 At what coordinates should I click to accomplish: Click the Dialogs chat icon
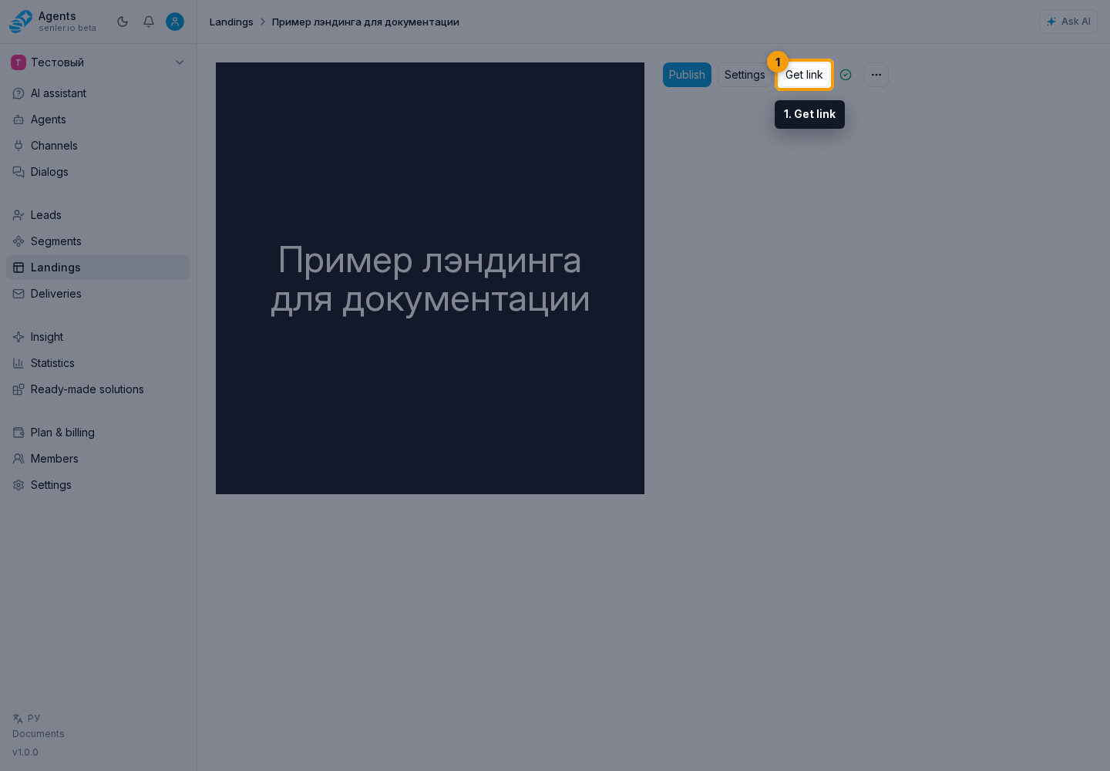point(18,172)
